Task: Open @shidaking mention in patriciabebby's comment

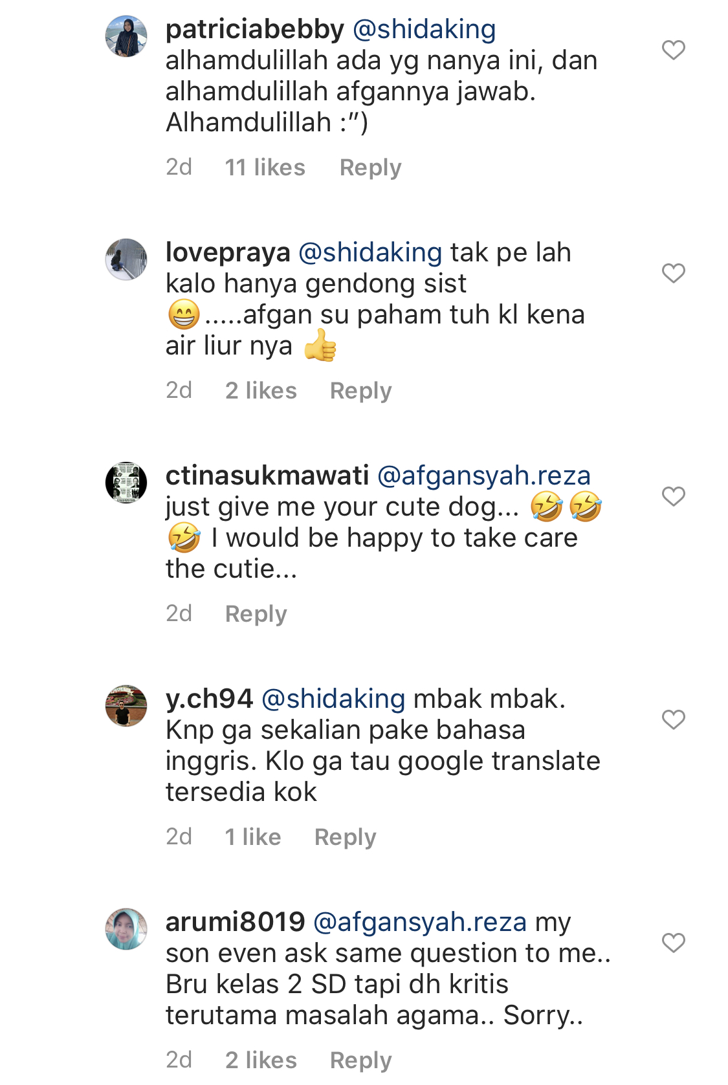Action: (x=424, y=30)
